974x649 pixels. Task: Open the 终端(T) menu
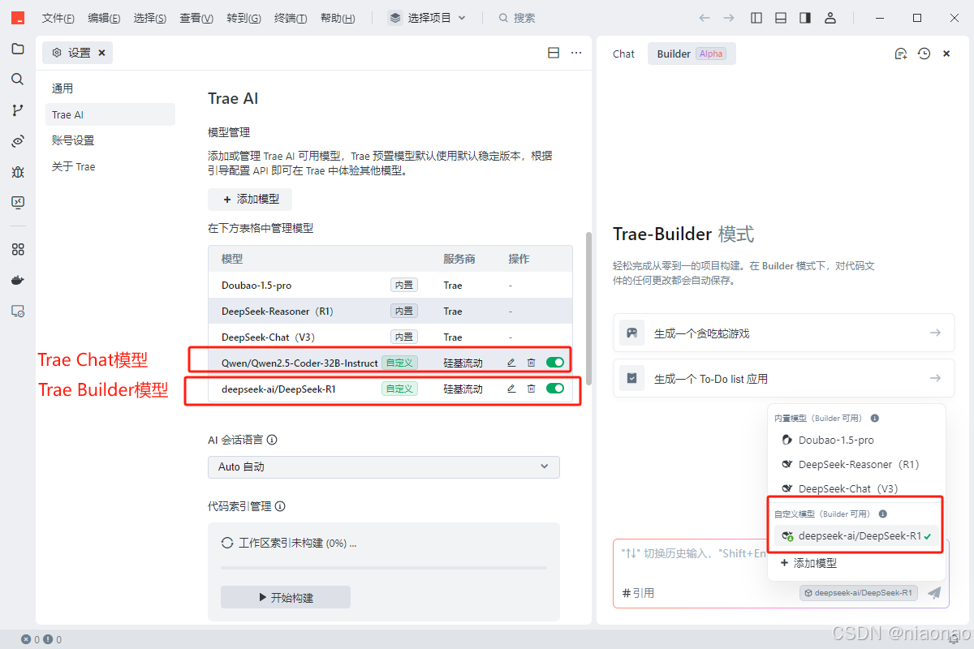pos(291,18)
